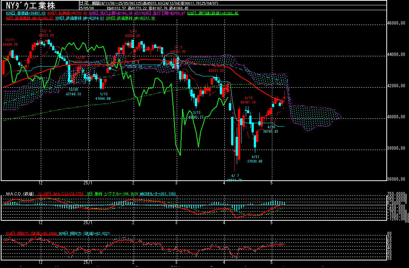Click the 3/13 low label on the chart

click(196, 115)
